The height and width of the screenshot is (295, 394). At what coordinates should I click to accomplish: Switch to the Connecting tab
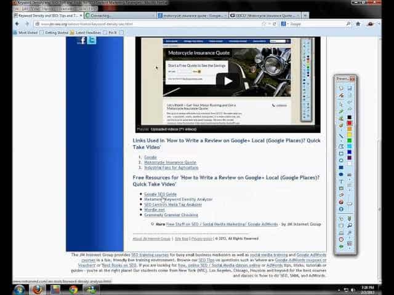click(x=120, y=15)
